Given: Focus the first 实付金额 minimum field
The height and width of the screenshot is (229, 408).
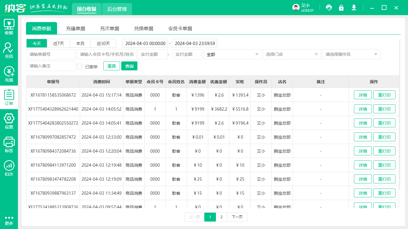Looking at the screenshot, I should [152, 54].
